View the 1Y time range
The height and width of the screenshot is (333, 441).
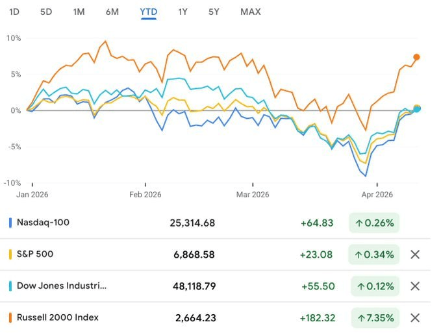[183, 12]
